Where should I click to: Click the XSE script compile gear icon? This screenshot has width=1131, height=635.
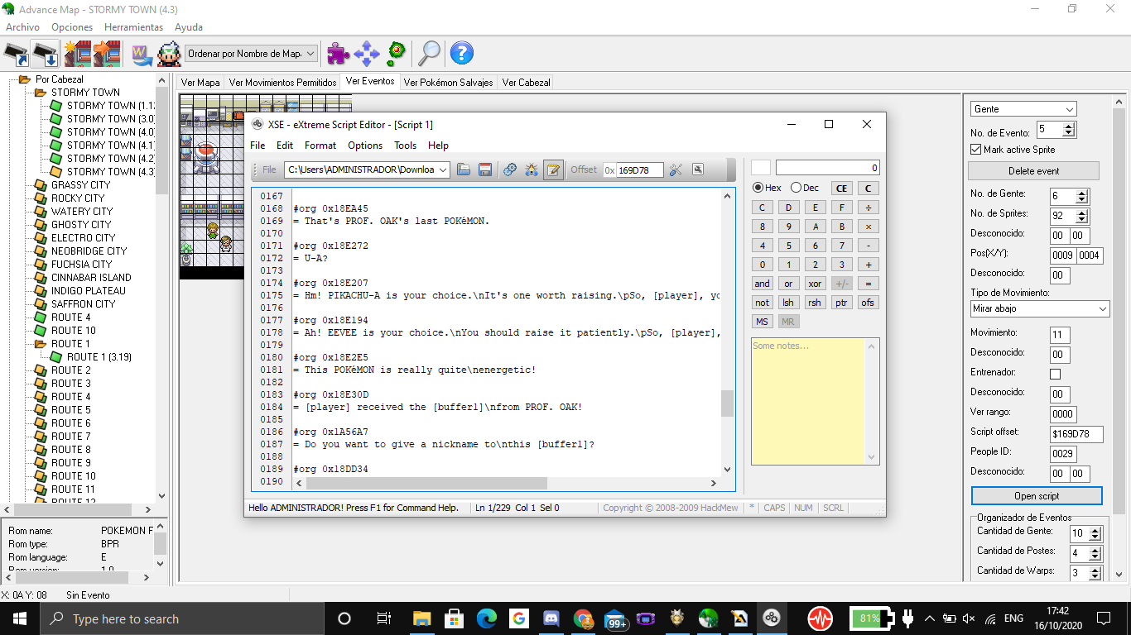tap(509, 169)
